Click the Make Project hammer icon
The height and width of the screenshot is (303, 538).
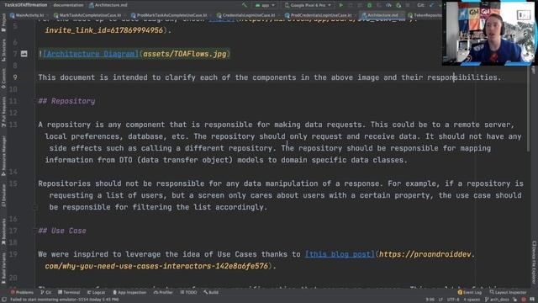tap(245, 5)
